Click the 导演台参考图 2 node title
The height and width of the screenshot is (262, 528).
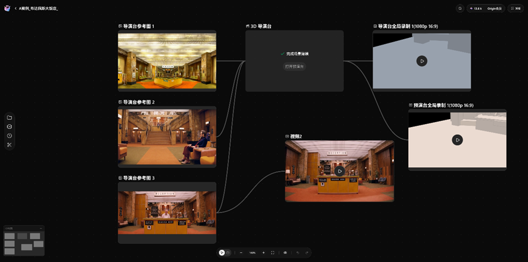point(139,102)
